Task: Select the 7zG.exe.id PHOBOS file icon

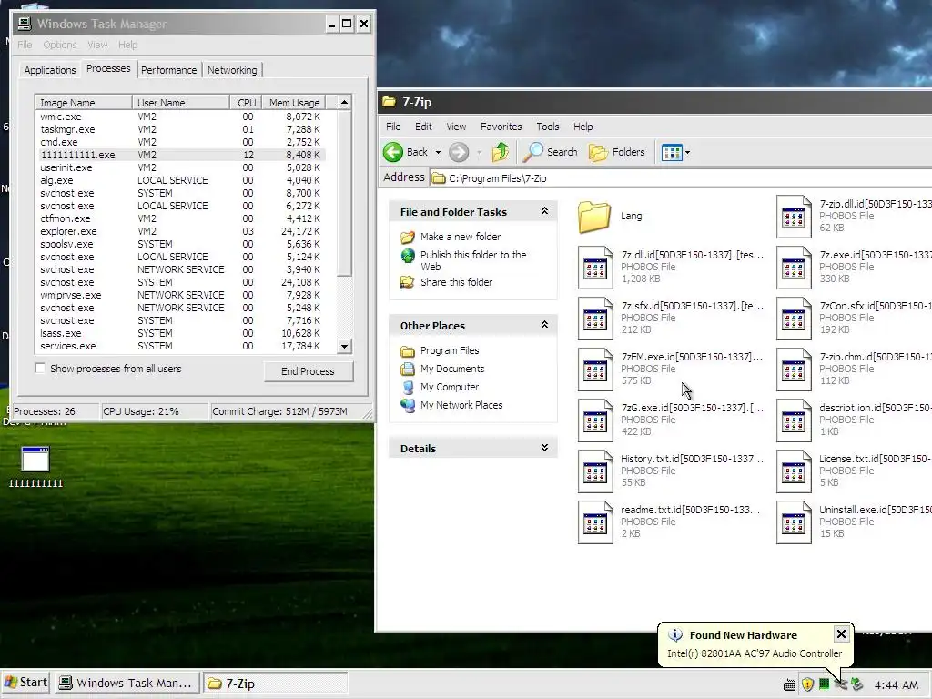Action: point(595,420)
